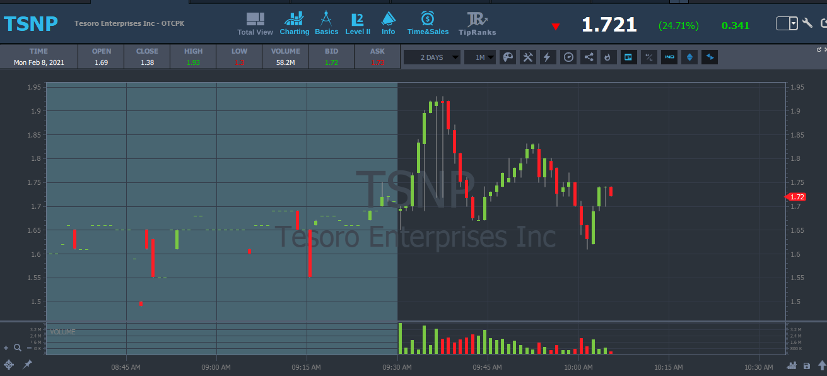Click the pin icon at bottom-left
Screen dimensions: 827x376
(27, 365)
